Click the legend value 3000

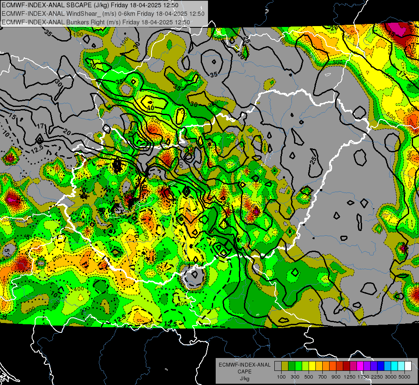(391, 377)
